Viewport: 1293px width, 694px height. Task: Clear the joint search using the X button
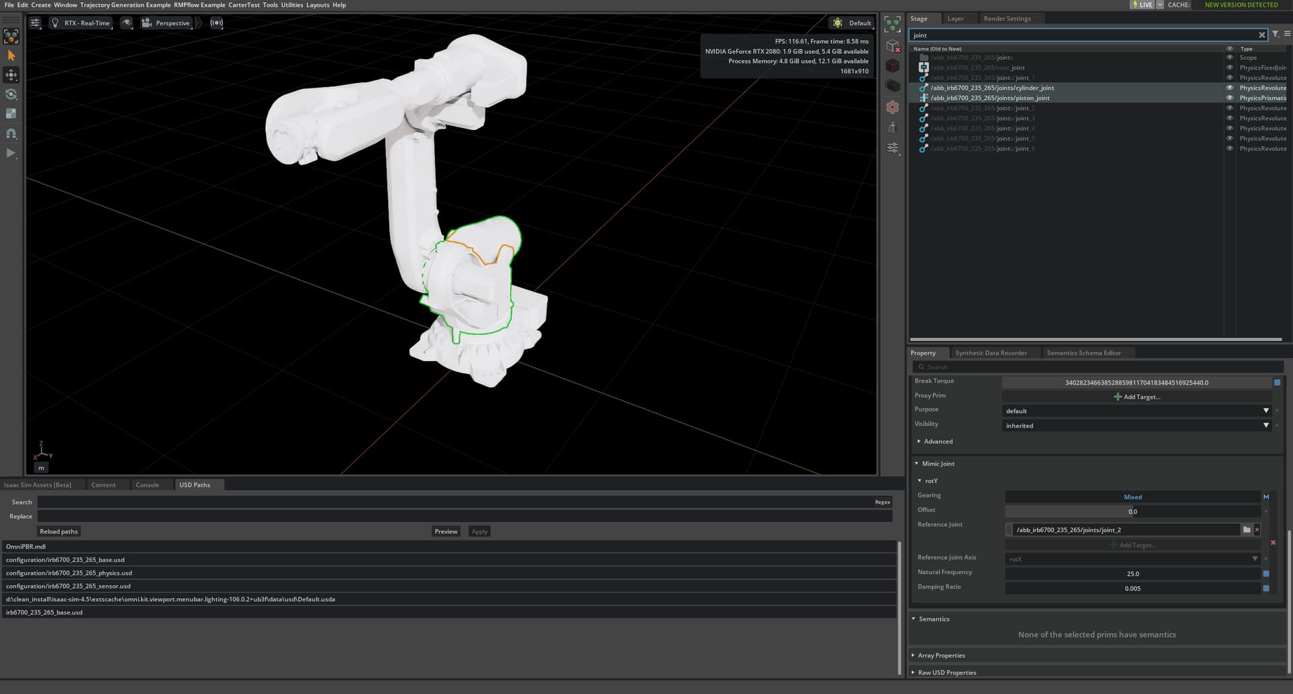point(1263,34)
